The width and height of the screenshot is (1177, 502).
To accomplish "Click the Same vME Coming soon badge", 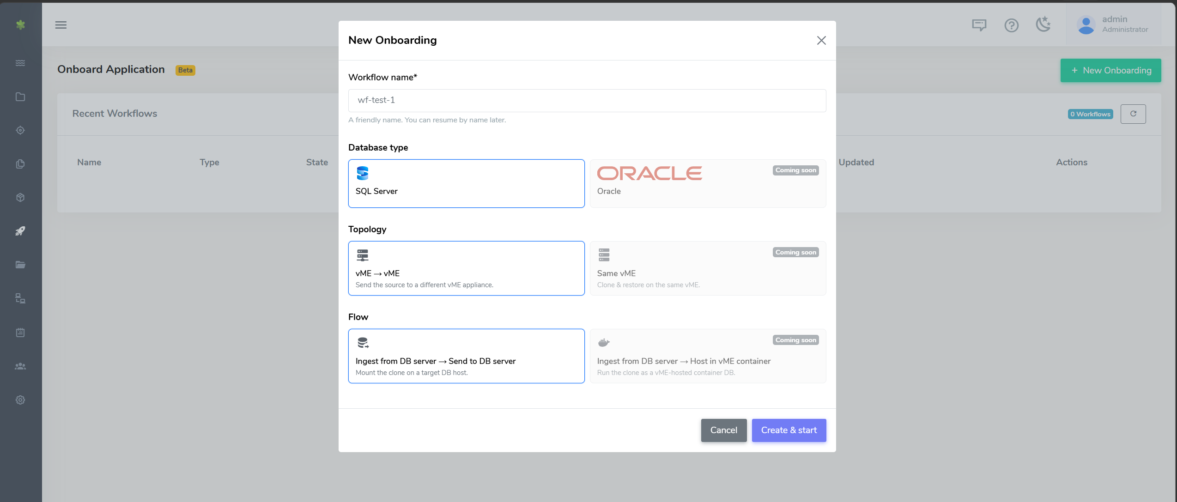I will [795, 252].
